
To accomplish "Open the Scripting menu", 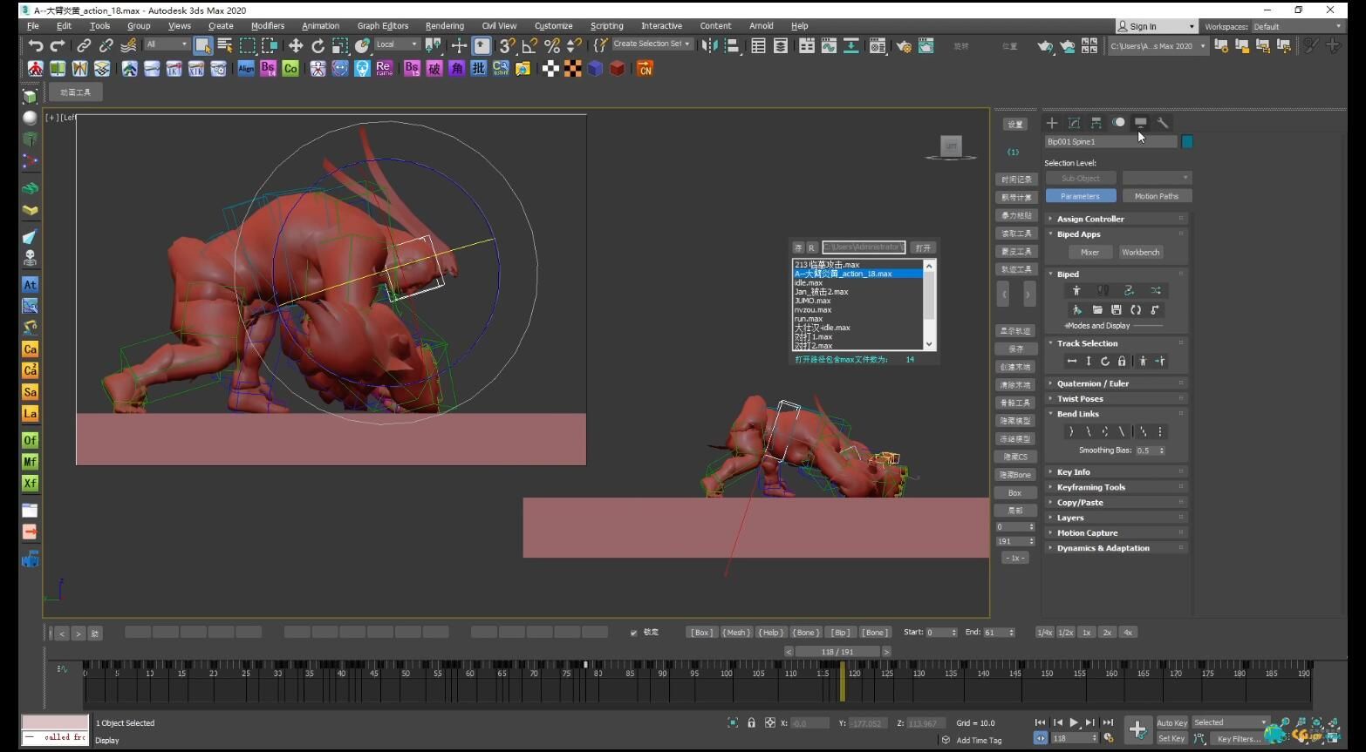I will pos(606,26).
